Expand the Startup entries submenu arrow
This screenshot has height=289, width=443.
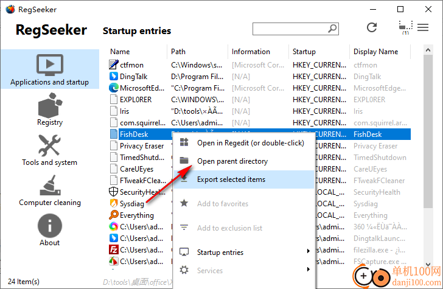click(309, 251)
